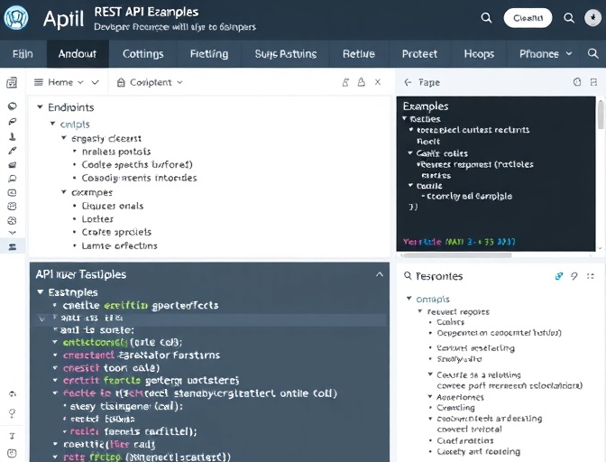Switch to the Cottings tab

(x=142, y=54)
